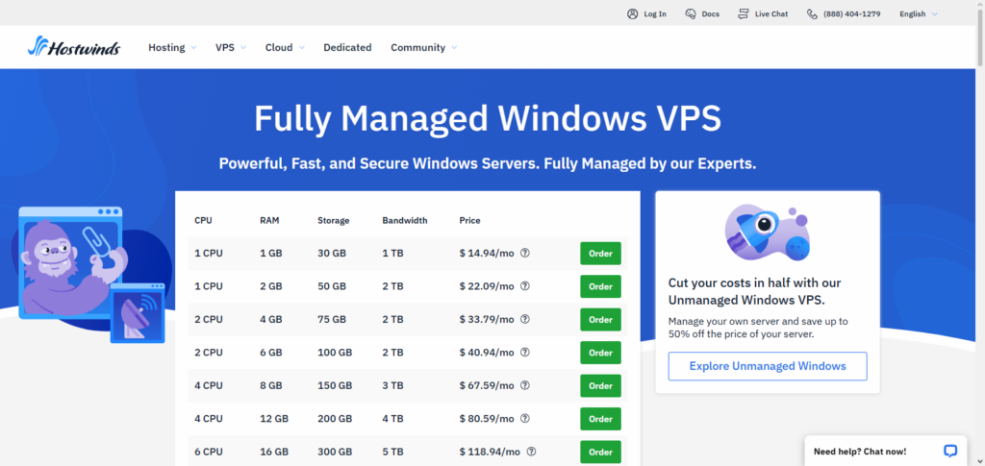This screenshot has height=466, width=985.
Task: Expand the Cloud menu
Action: click(x=285, y=47)
